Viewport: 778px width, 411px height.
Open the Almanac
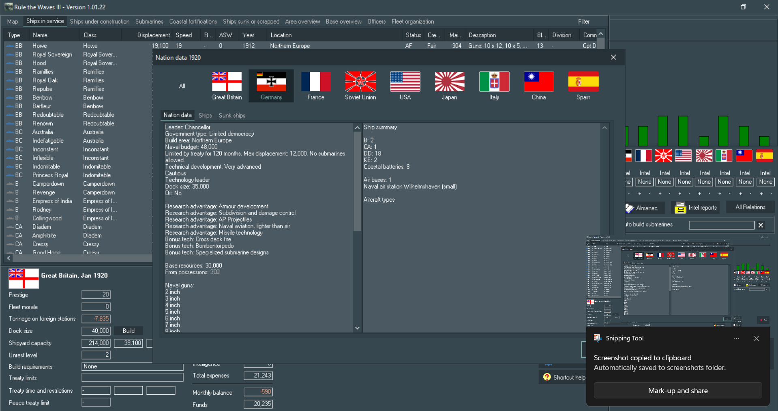[x=644, y=207]
